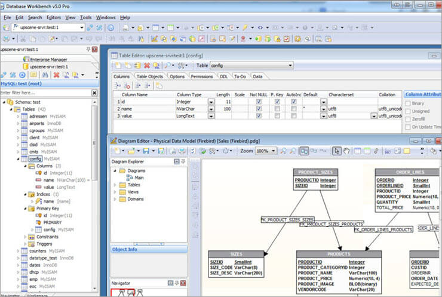Select the airports table in the tree
Image resolution: width=442 pixels, height=297 pixels.
[37, 124]
